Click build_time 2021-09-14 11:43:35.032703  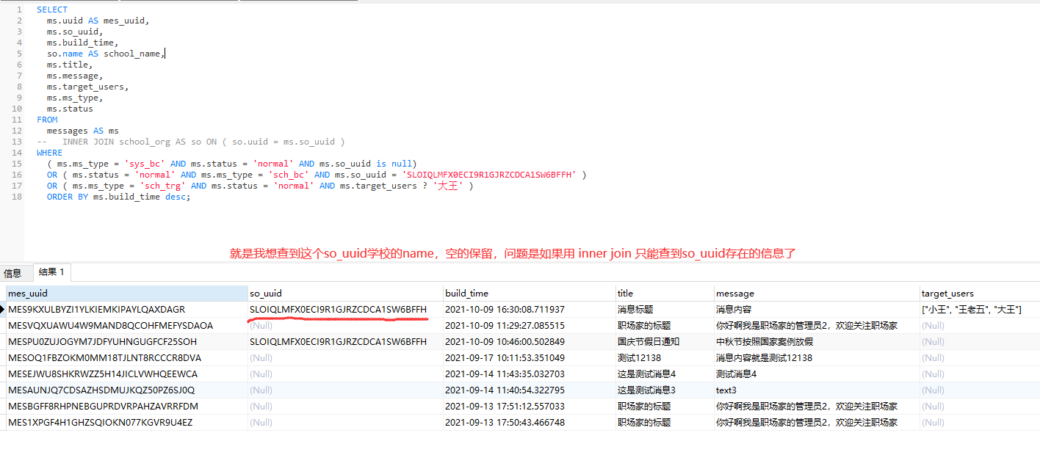click(529, 374)
